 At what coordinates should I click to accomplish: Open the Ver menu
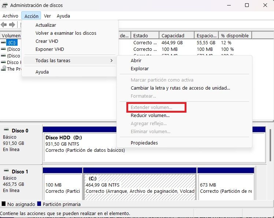click(47, 16)
